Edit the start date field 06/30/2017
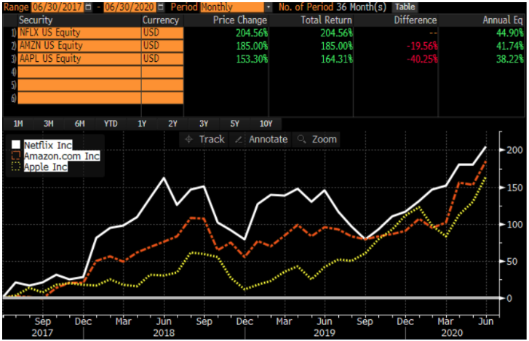 57,7
